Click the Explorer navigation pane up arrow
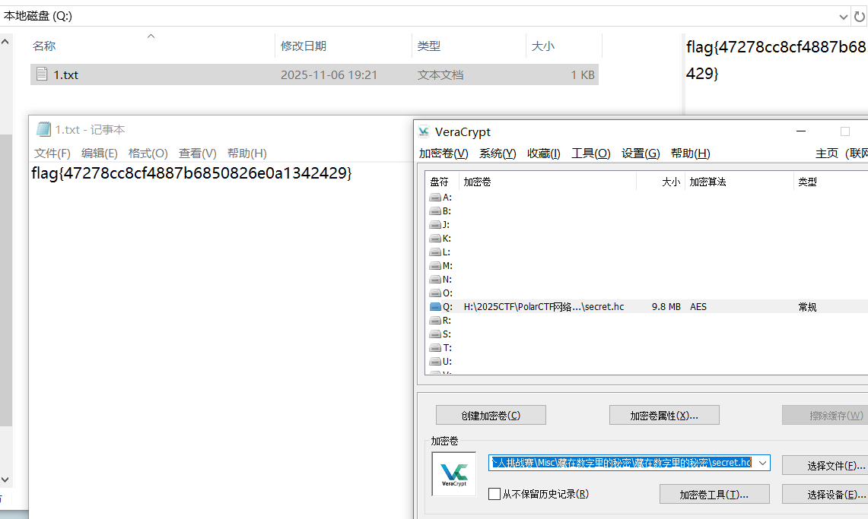Viewport: 868px width, 519px height. click(5, 42)
